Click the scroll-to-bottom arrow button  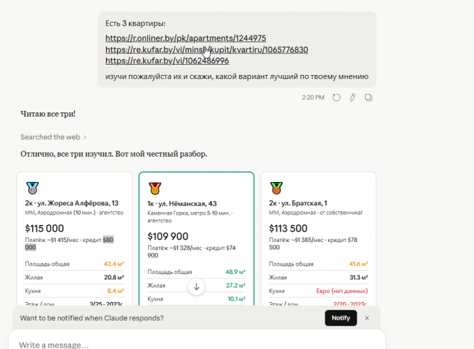click(196, 286)
